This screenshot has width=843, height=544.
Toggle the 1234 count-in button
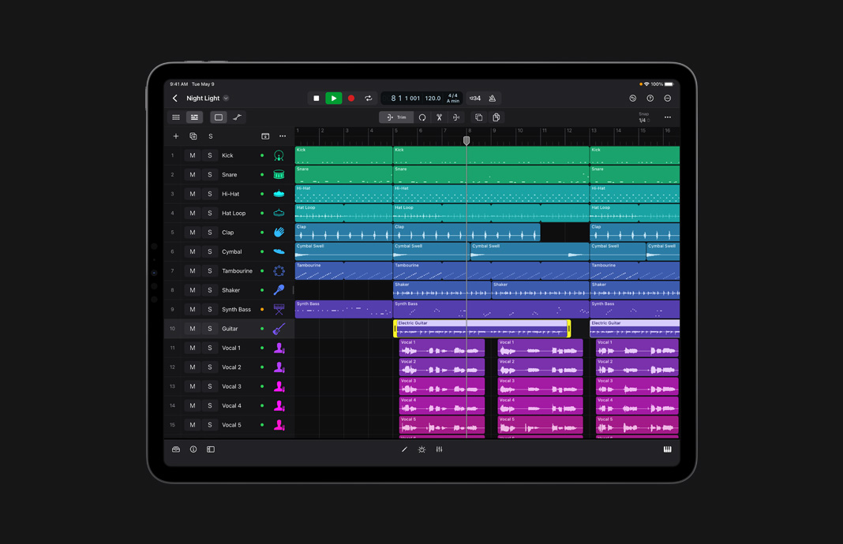(475, 99)
